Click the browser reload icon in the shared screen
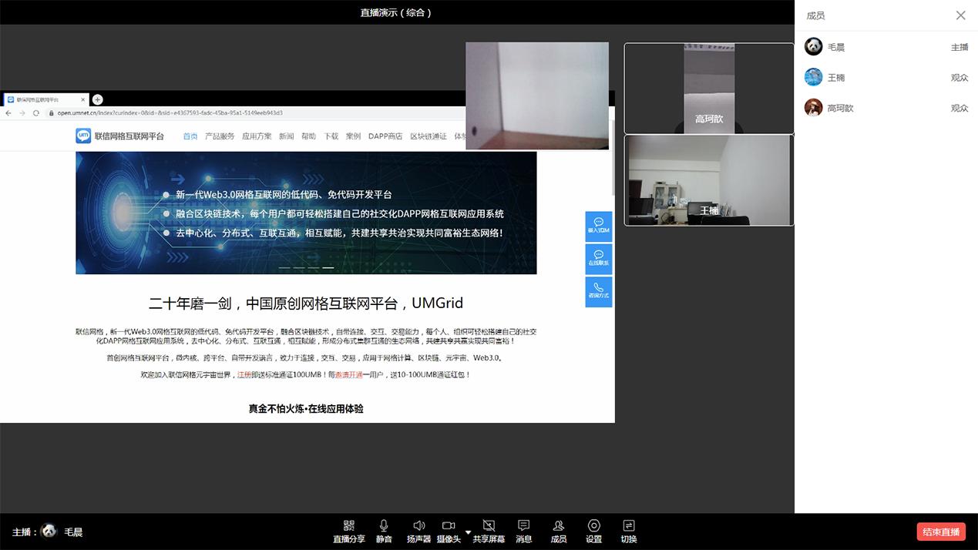This screenshot has width=978, height=550. [x=35, y=113]
